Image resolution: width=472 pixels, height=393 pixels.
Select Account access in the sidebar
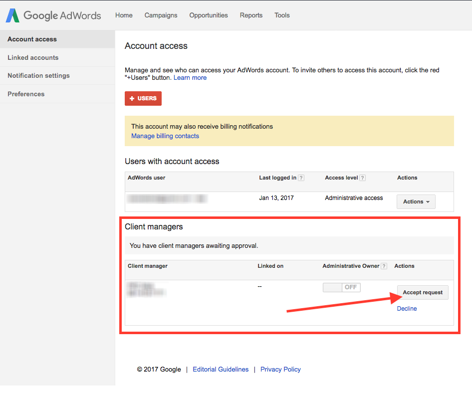click(57, 39)
